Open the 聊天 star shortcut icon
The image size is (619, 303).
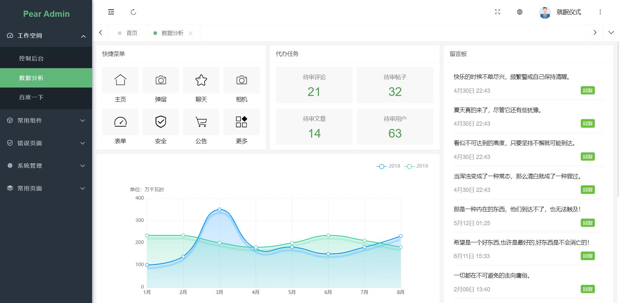pos(201,80)
